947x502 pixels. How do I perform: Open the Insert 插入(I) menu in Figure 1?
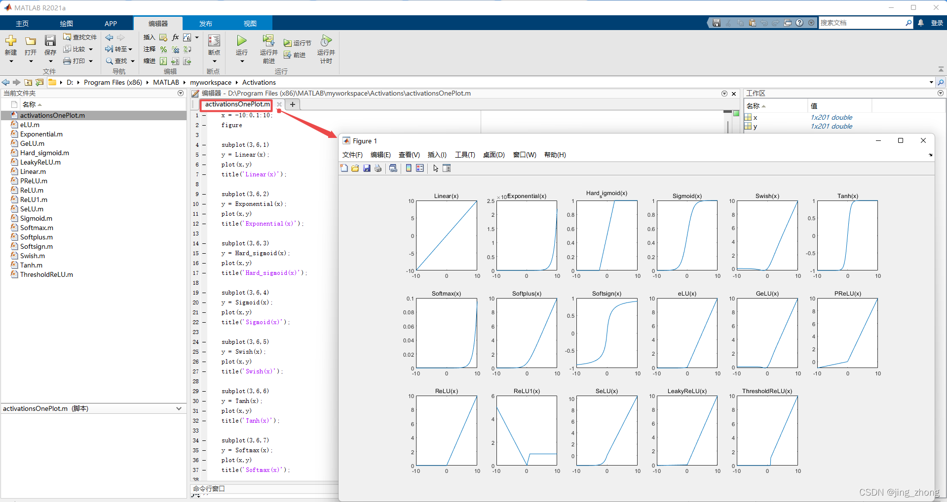tap(437, 155)
